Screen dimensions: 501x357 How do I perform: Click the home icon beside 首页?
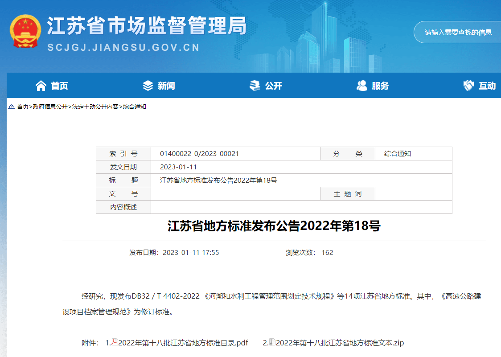tap(41, 86)
